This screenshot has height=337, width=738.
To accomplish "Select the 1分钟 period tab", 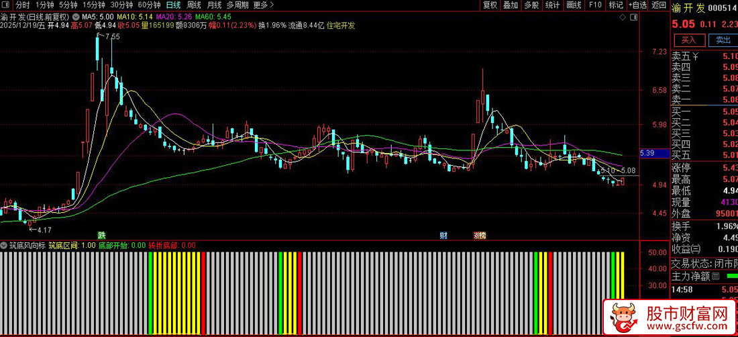I will tap(45, 5).
